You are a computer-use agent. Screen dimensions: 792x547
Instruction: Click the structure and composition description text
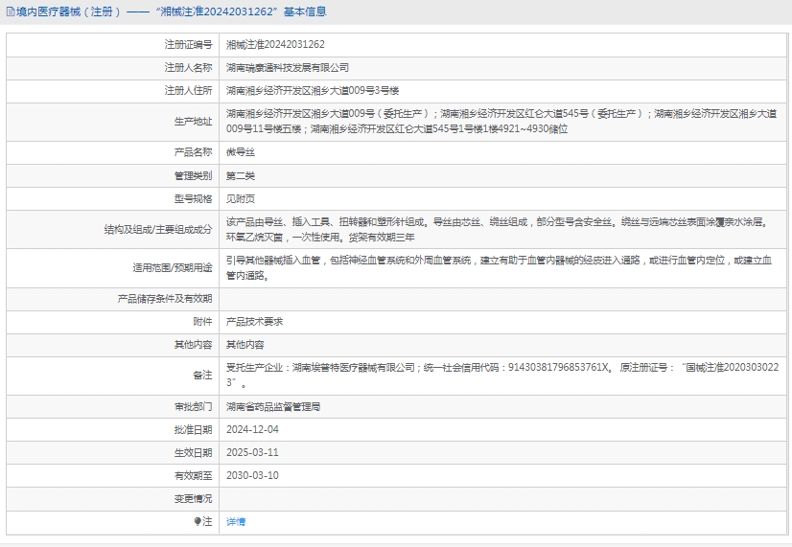(x=499, y=229)
